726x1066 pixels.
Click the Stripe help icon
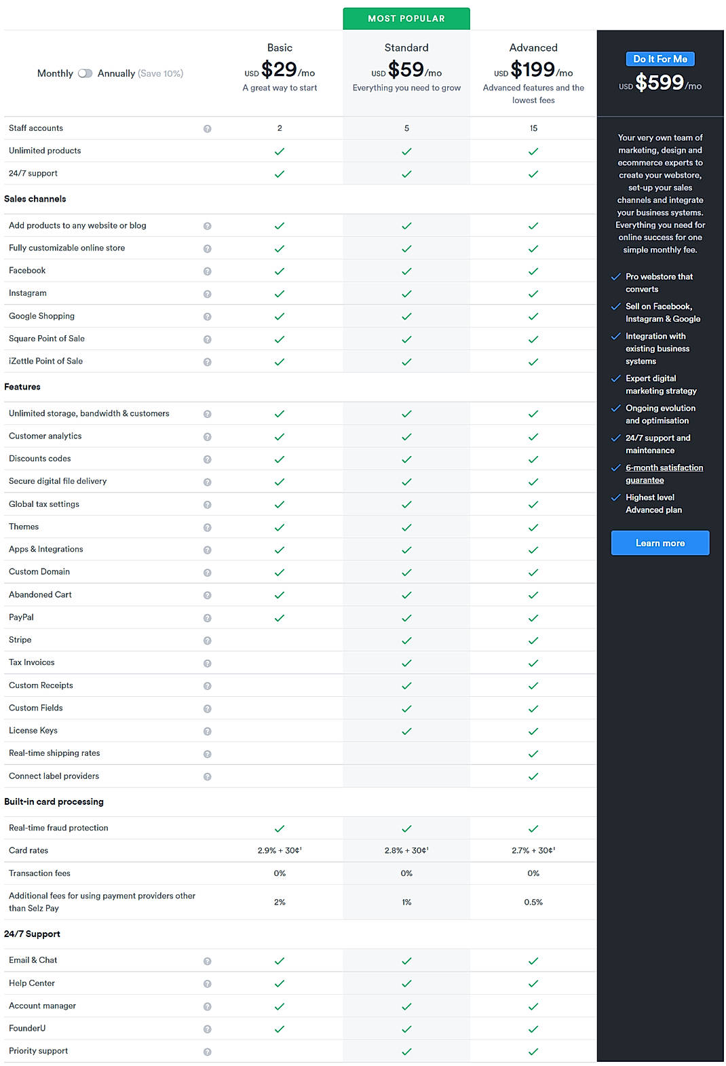[208, 641]
